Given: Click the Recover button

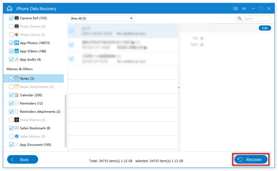Looking at the screenshot, I should coord(251,159).
